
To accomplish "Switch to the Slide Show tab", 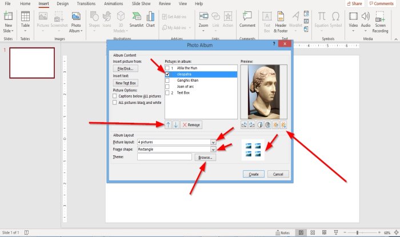I will 141,3.
